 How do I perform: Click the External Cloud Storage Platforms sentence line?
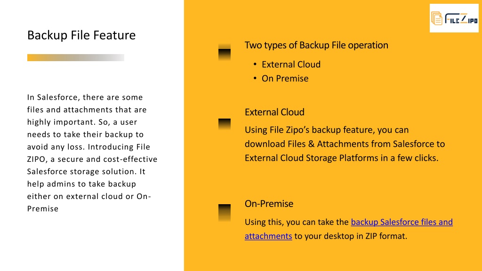(x=342, y=158)
